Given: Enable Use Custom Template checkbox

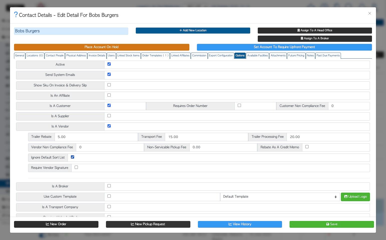Looking at the screenshot, I should pyautogui.click(x=109, y=196).
